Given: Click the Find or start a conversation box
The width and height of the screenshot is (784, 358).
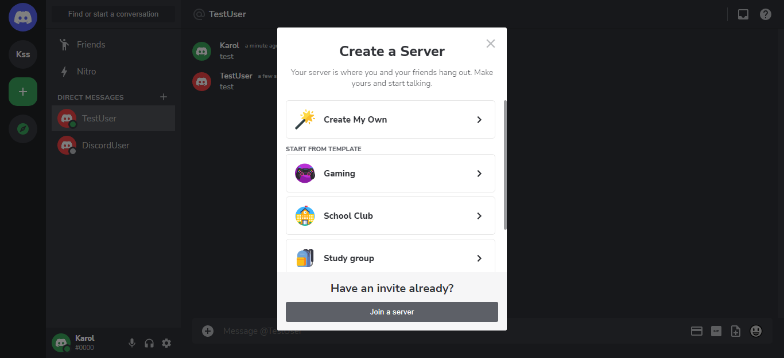Looking at the screenshot, I should tap(113, 14).
